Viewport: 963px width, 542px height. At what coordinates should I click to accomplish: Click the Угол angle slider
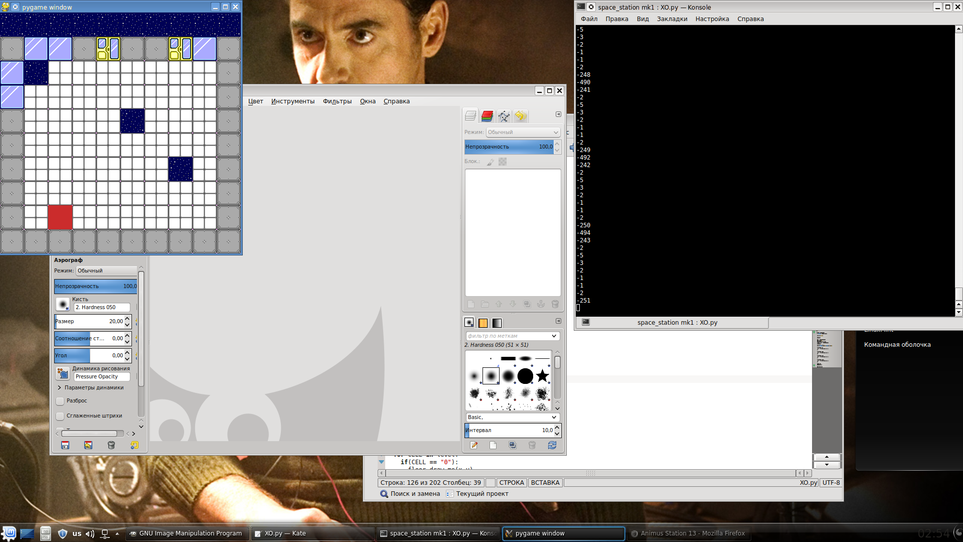(x=89, y=355)
